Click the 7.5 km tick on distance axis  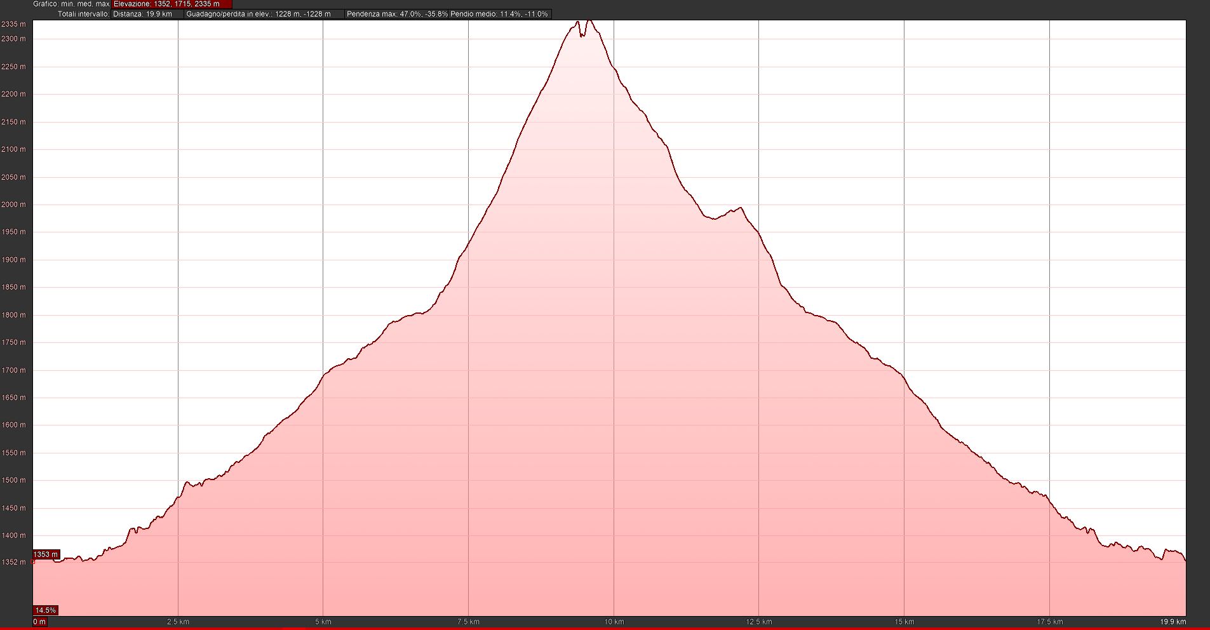pos(468,622)
